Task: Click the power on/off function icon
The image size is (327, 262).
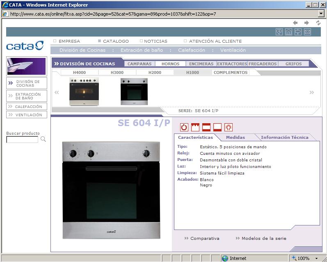Action: 184,127
